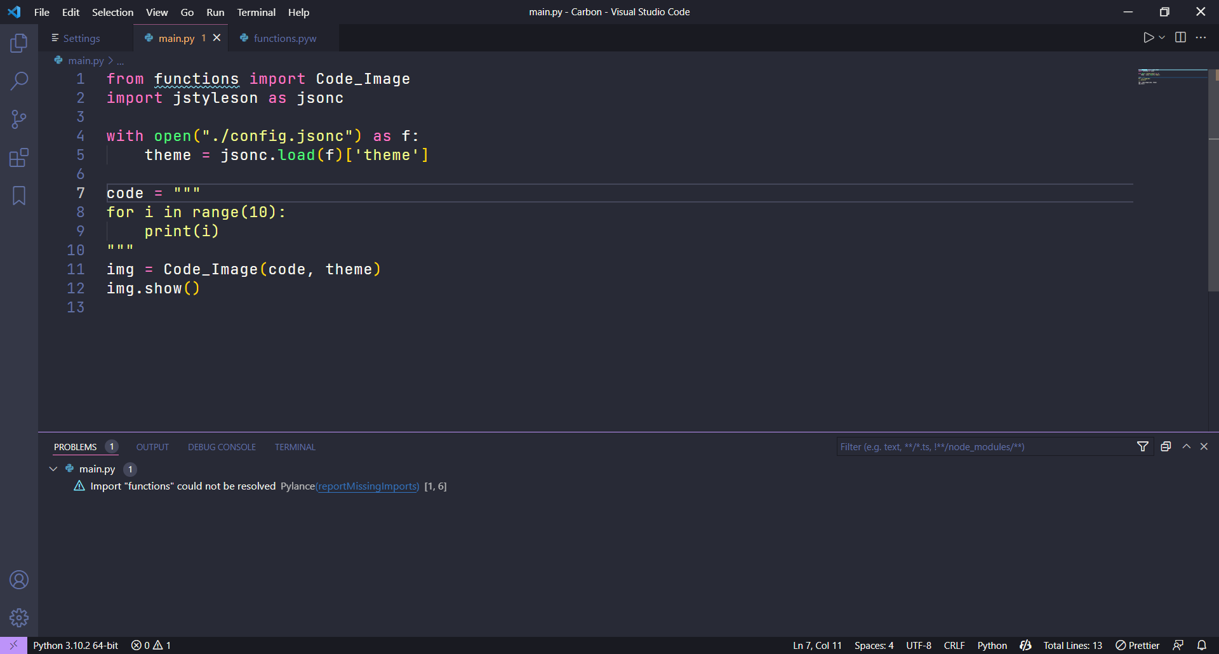Open the File menu
Viewport: 1219px width, 654px height.
(x=42, y=12)
